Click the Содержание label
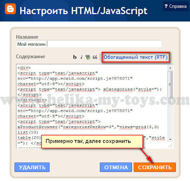Viewport: 190px width, 181px height. click(x=30, y=57)
